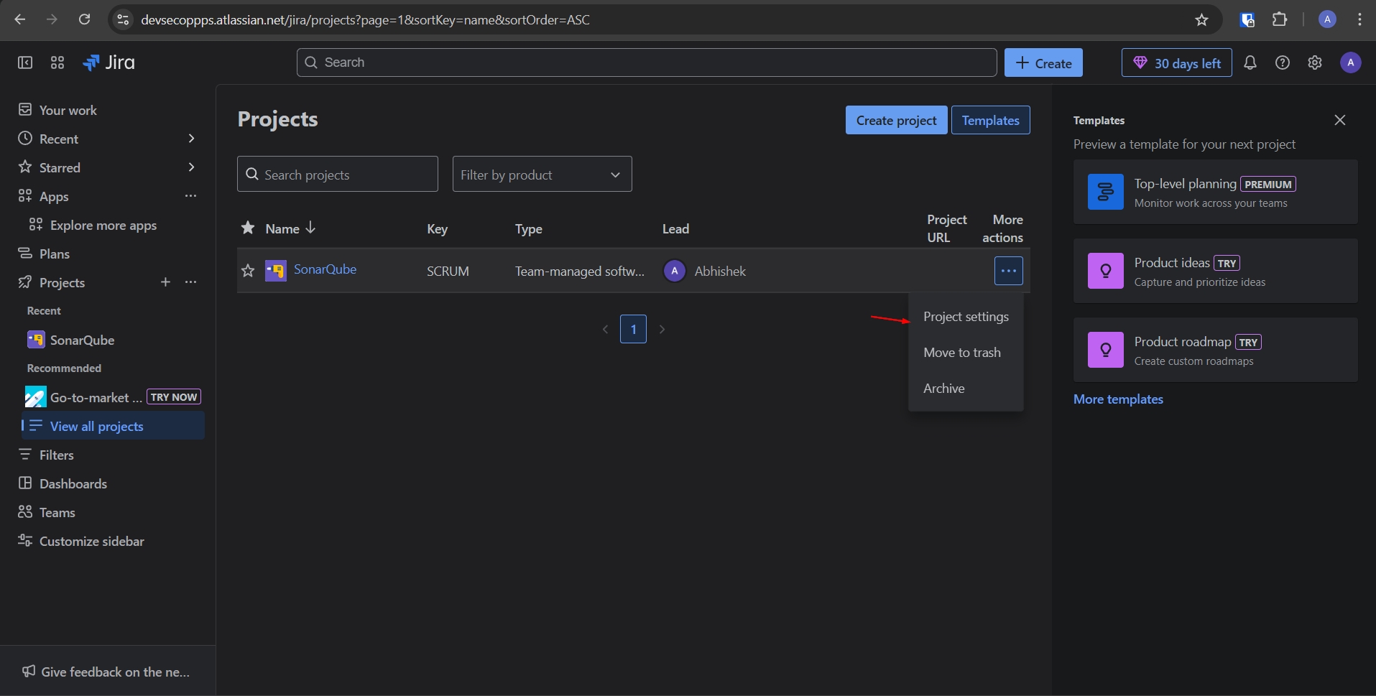The height and width of the screenshot is (696, 1376).
Task: Open the help question mark icon
Action: pos(1283,62)
